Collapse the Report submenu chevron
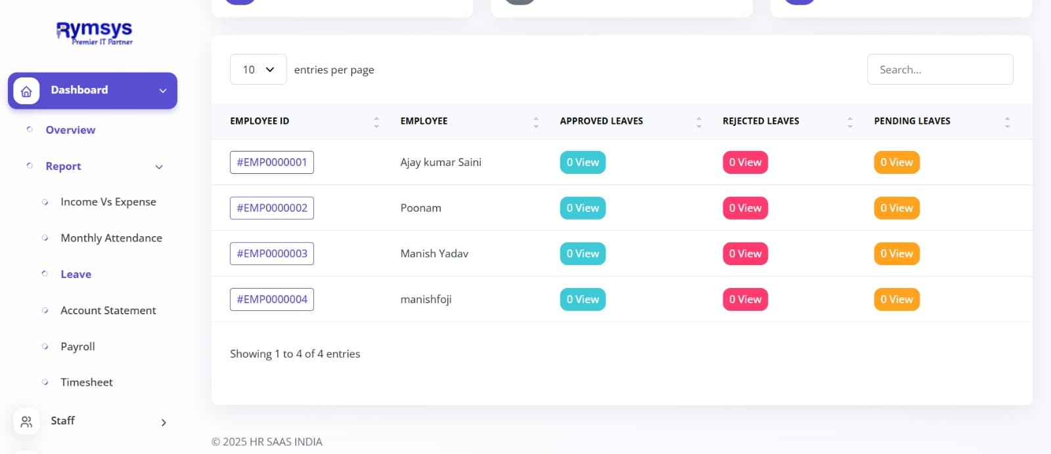Screen dimensions: 1051x454 [159, 167]
